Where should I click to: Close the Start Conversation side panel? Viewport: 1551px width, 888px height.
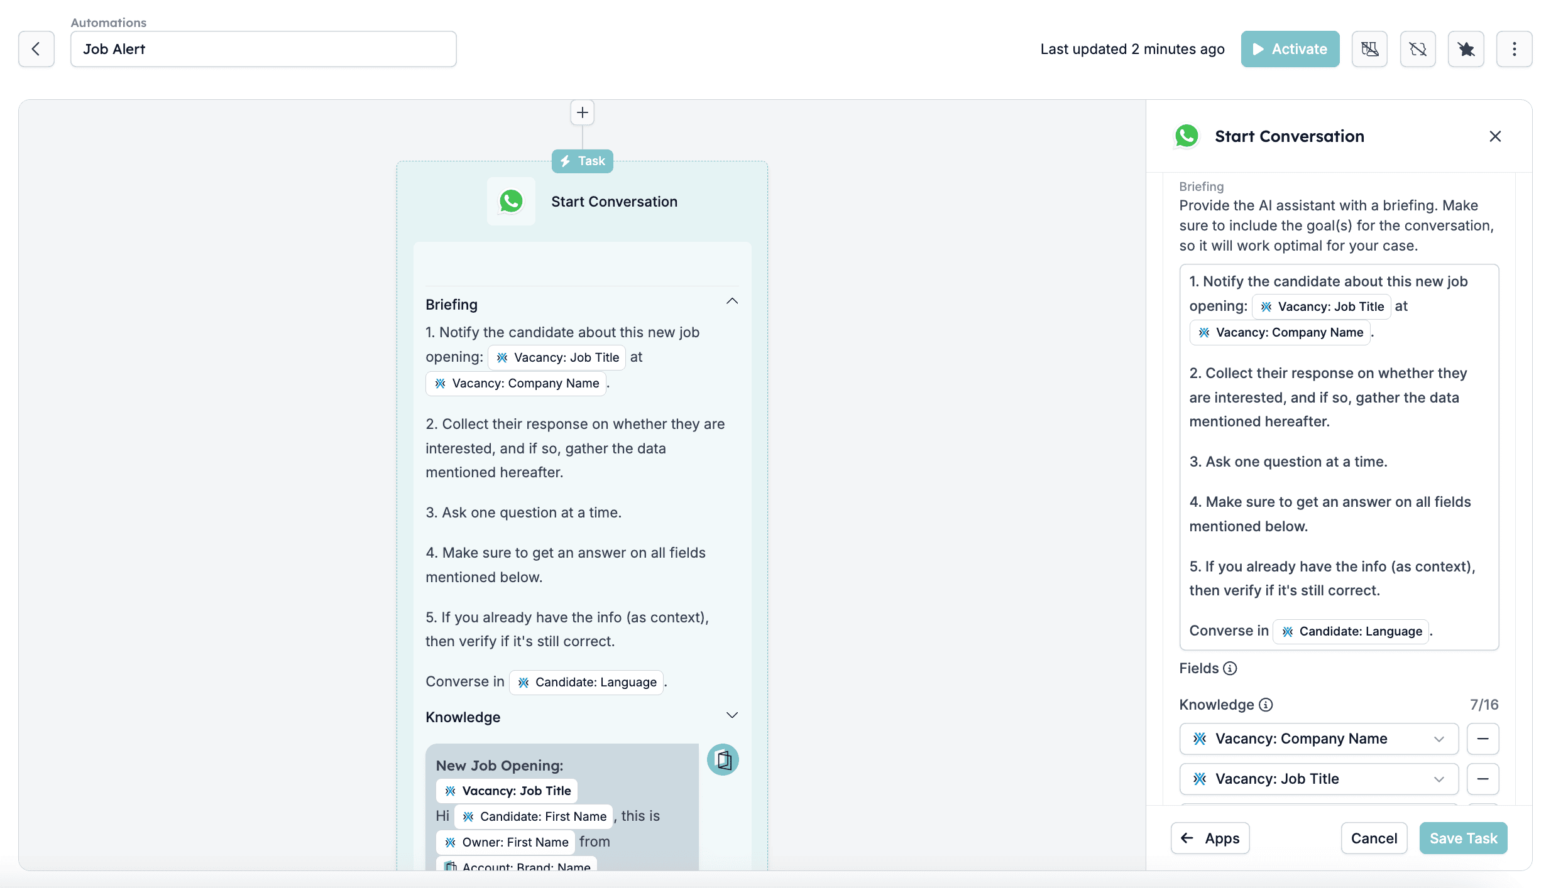[1495, 136]
